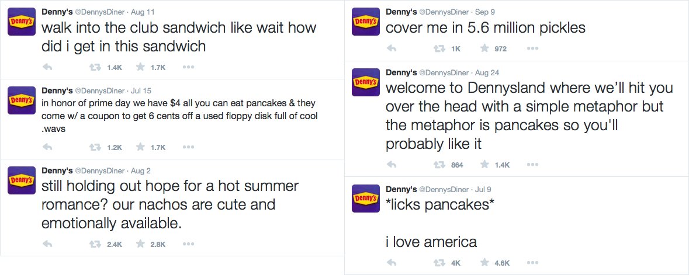Open the Aug 24 tweet timestamp
Viewport: 689px width, 275px height.
(487, 72)
